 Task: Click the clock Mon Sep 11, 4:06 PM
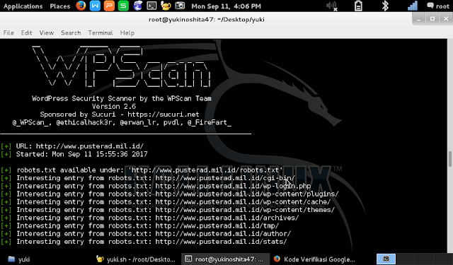(x=226, y=6)
